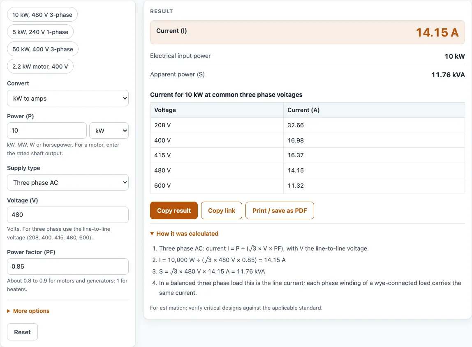This screenshot has height=347, width=472.
Task: Click the Current (I) result label
Action: (x=171, y=31)
